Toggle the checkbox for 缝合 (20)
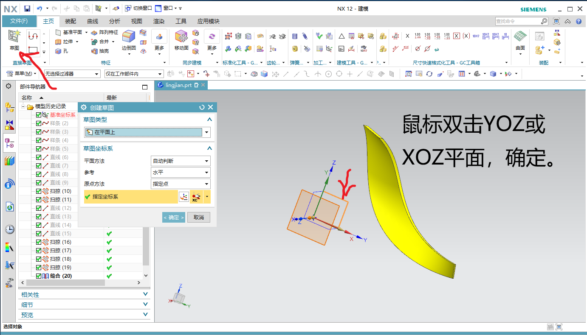The height and width of the screenshot is (335, 587). tap(39, 276)
